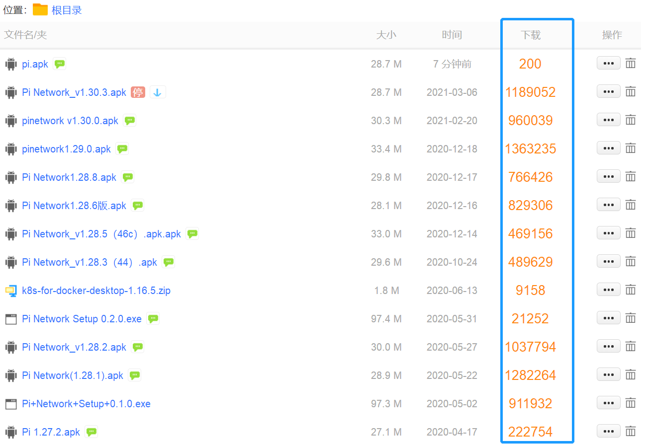Click trash icon for Pi+Network+Setup+0.1.0.exe
Screen dimensions: 646x444
pyautogui.click(x=631, y=403)
